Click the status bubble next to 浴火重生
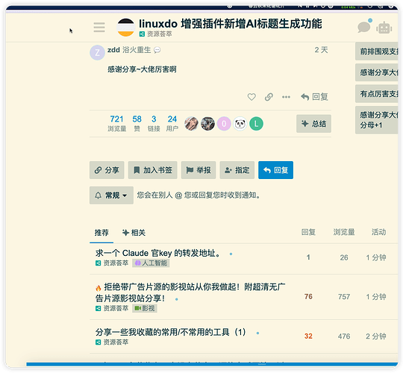This screenshot has height=373, width=403. (157, 50)
